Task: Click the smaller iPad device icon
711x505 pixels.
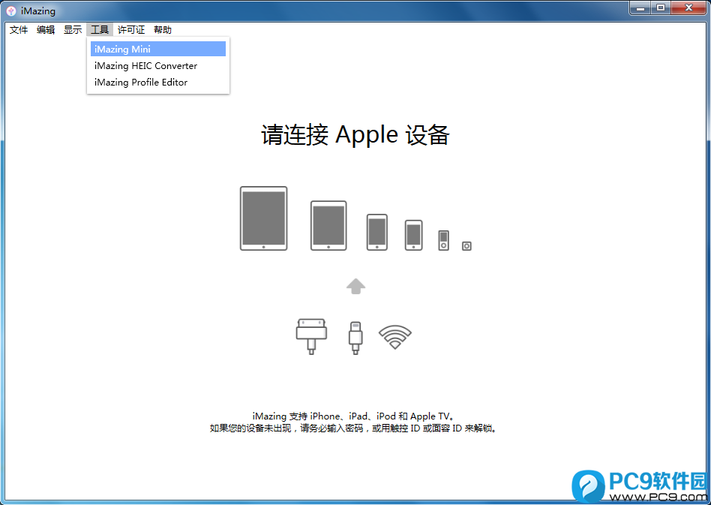Action: click(x=328, y=226)
